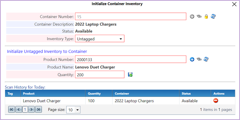
Task: Click the '1 items in 1 pages' text
Action: (216, 110)
